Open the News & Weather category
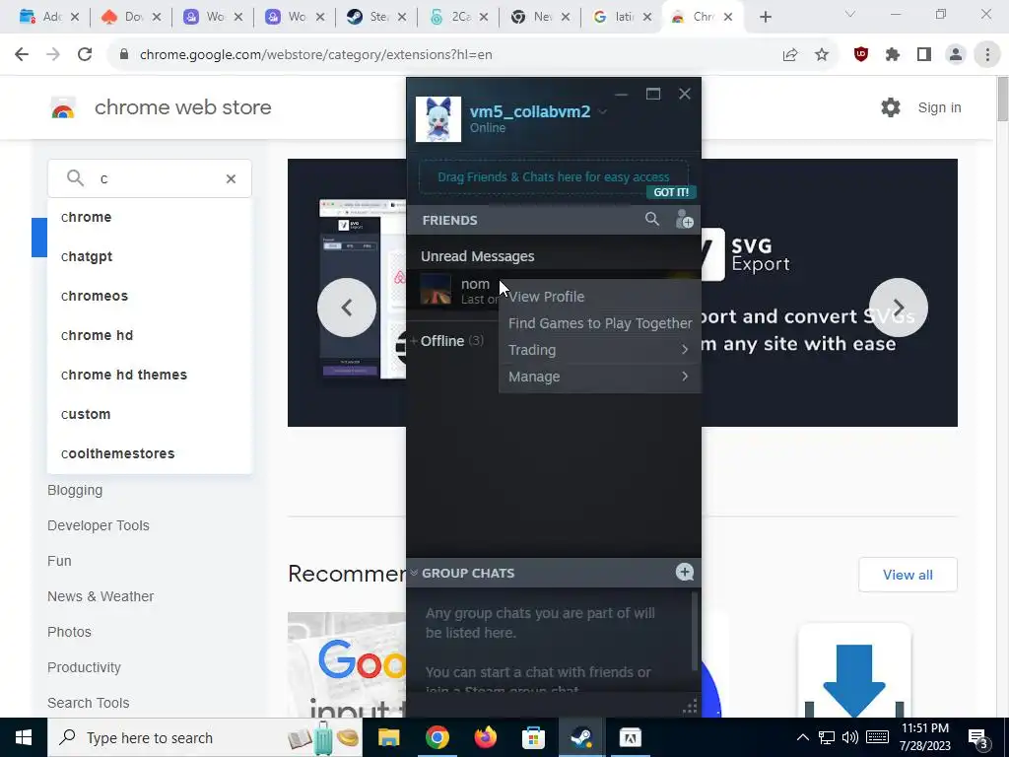The image size is (1009, 757). [x=101, y=596]
